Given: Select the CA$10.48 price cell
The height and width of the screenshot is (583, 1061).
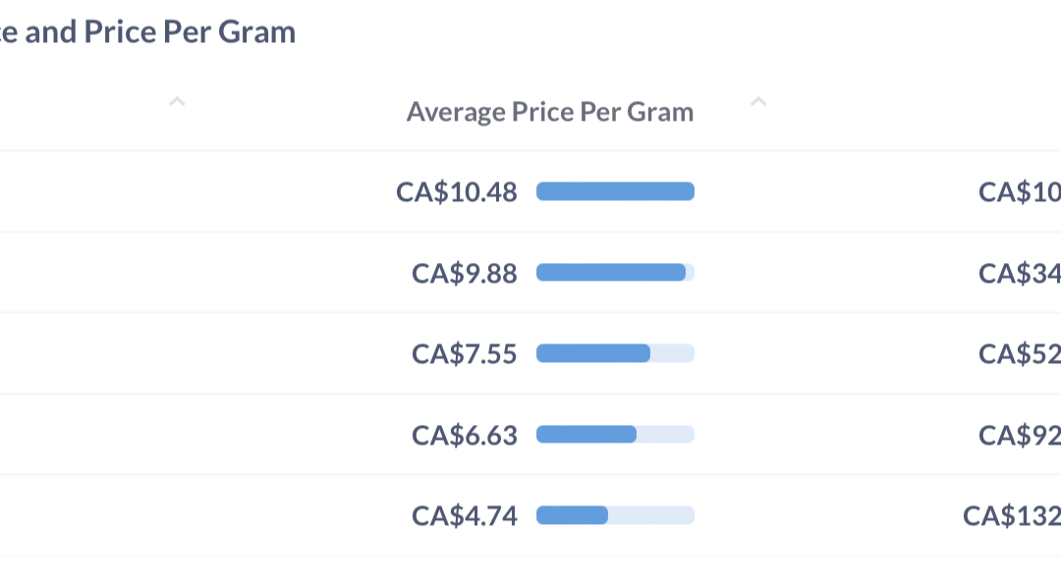Looking at the screenshot, I should pyautogui.click(x=457, y=191).
